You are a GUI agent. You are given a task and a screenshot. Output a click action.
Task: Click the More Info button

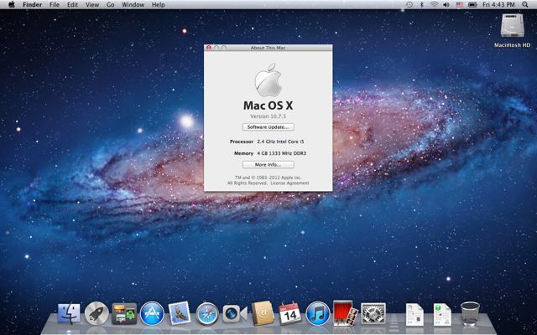tap(268, 164)
